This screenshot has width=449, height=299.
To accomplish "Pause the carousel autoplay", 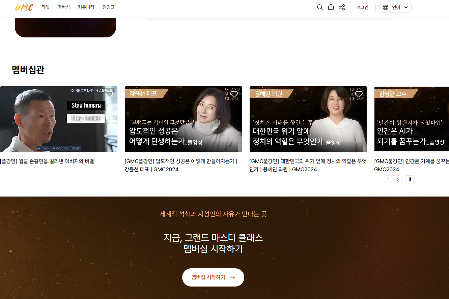I will 410,179.
